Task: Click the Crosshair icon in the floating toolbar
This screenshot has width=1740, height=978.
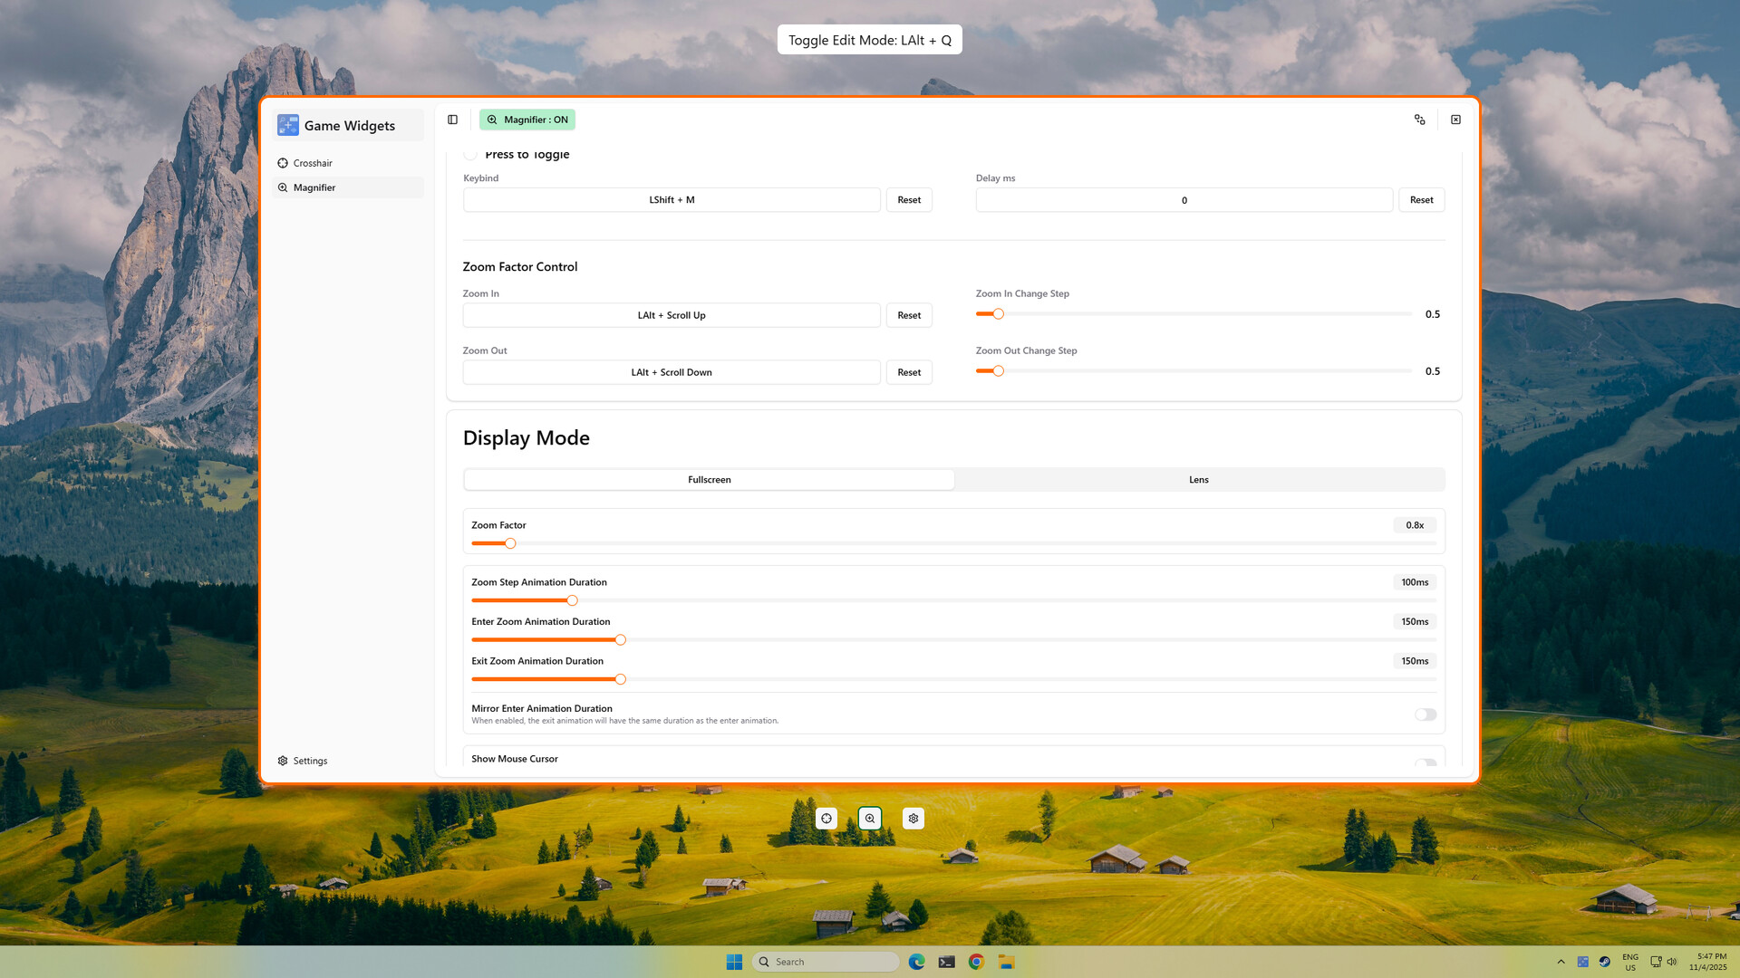Action: coord(826,818)
